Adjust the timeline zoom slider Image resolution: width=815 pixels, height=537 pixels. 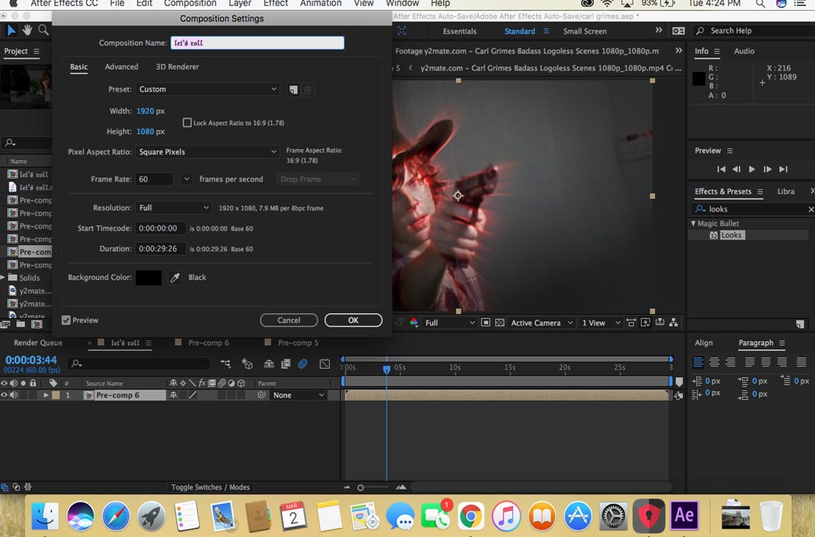[361, 487]
